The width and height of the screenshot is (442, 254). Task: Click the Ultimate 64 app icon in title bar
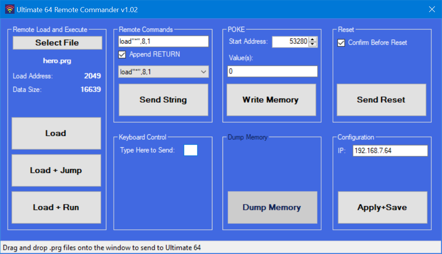click(9, 9)
